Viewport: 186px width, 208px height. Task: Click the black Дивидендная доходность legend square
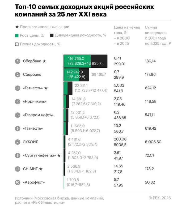click(52, 35)
